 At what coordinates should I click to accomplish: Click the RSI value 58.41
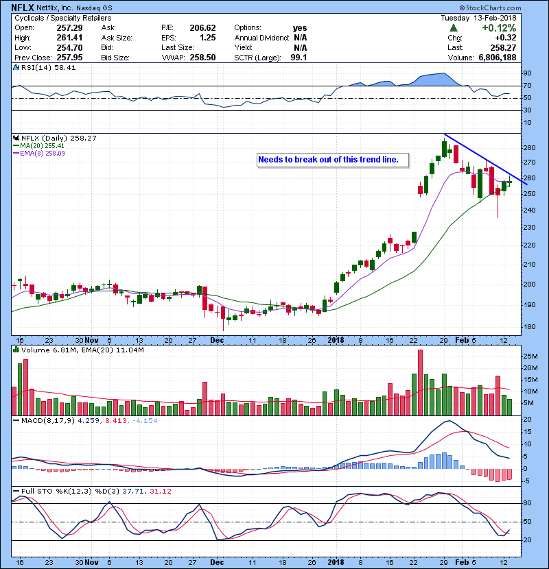coord(65,67)
